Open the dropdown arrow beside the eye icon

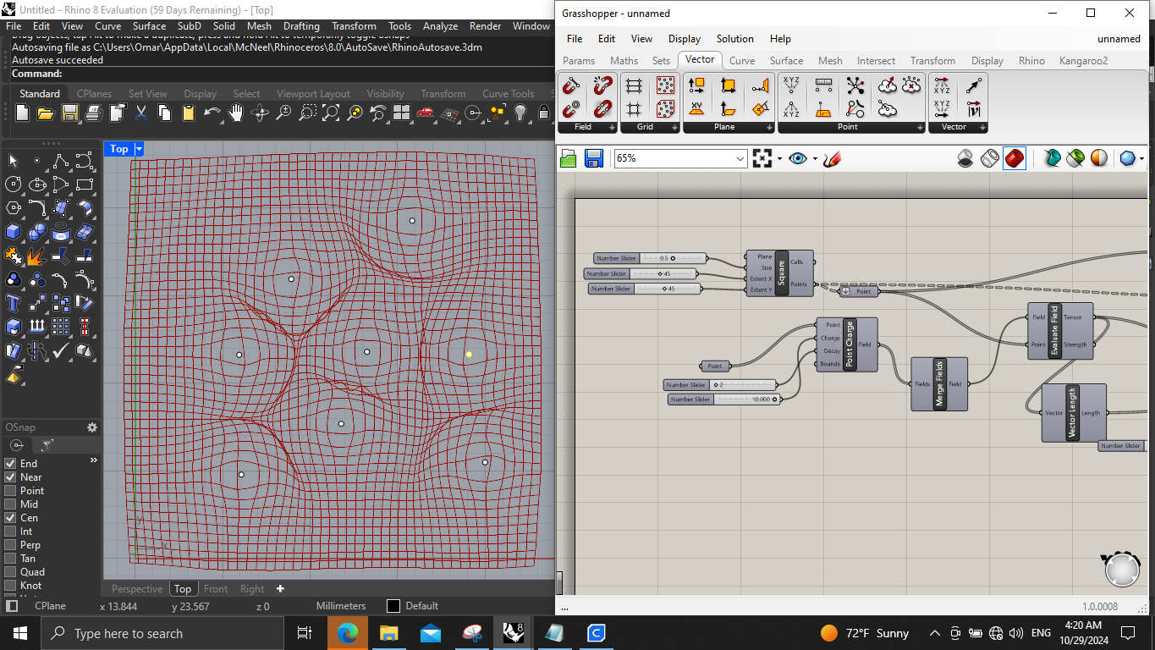(815, 158)
